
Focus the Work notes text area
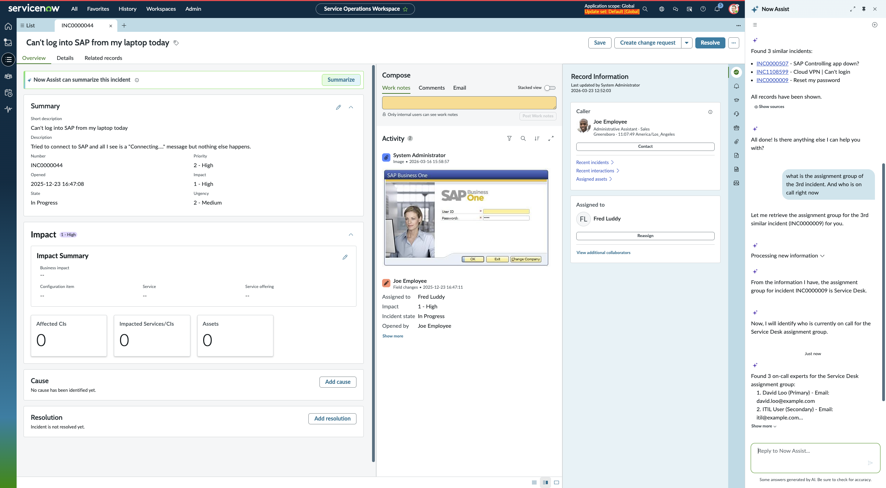[469, 103]
